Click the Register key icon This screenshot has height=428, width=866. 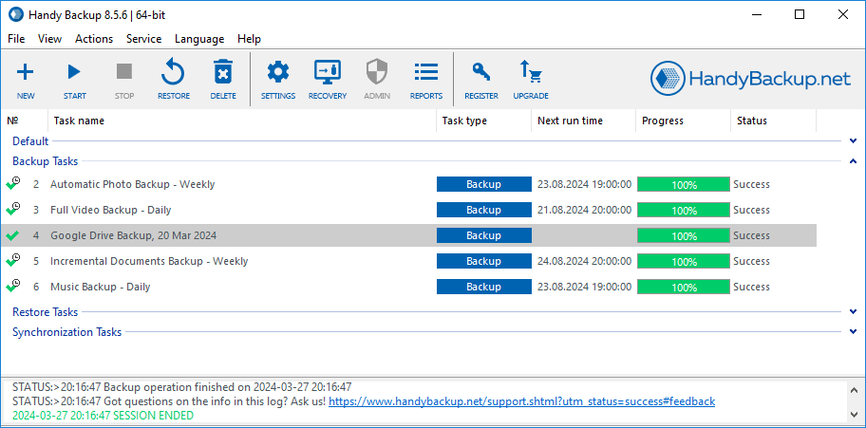(x=480, y=73)
